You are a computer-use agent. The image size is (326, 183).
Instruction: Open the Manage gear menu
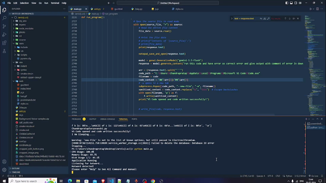(x=4, y=170)
